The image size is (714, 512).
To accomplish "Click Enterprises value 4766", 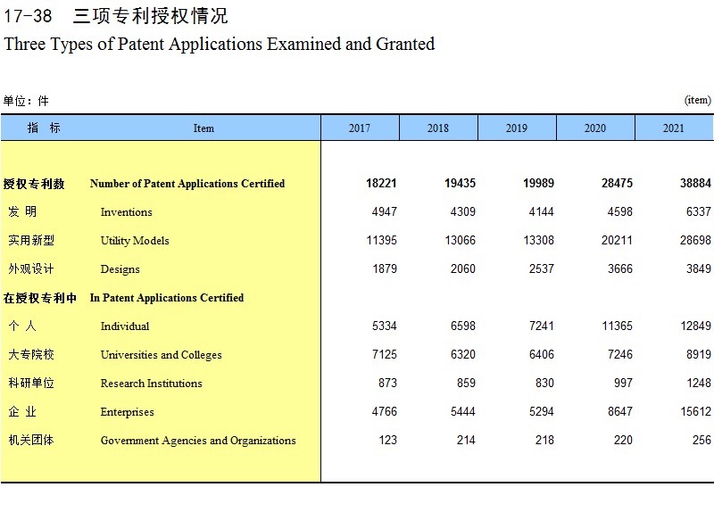I will [x=385, y=412].
